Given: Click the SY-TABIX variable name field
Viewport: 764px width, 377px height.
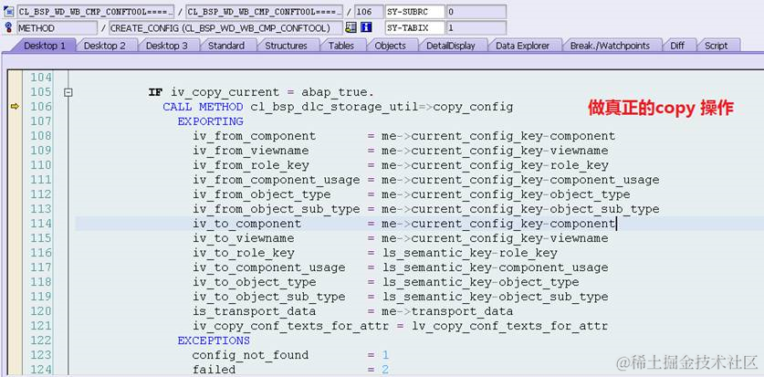Looking at the screenshot, I should [414, 27].
